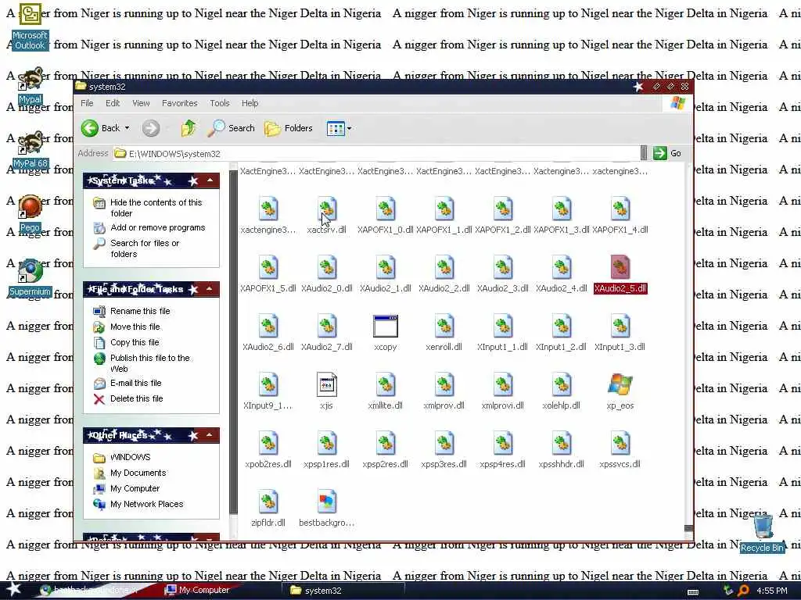This screenshot has width=801, height=600.
Task: Select the XAPOFX1_4.dll file icon
Action: click(620, 209)
